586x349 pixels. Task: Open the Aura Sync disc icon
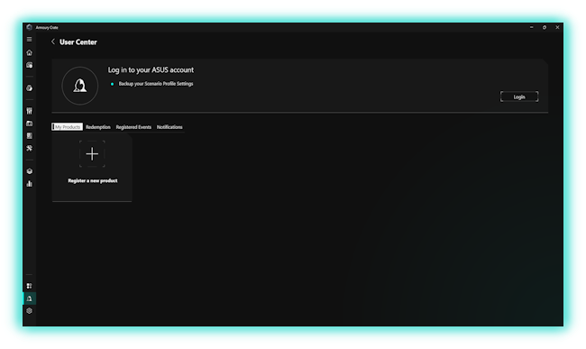coord(30,88)
